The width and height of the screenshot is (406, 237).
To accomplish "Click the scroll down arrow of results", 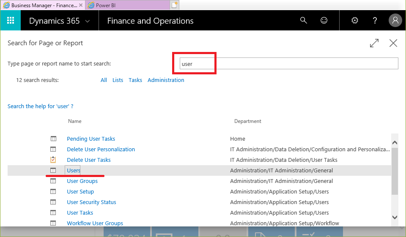I will [x=395, y=217].
